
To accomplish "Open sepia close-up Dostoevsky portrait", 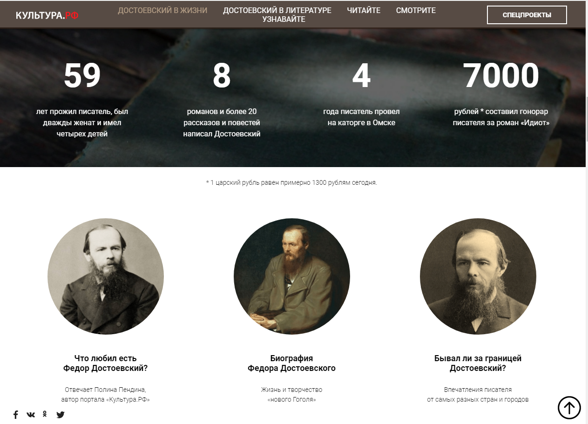I will [478, 276].
